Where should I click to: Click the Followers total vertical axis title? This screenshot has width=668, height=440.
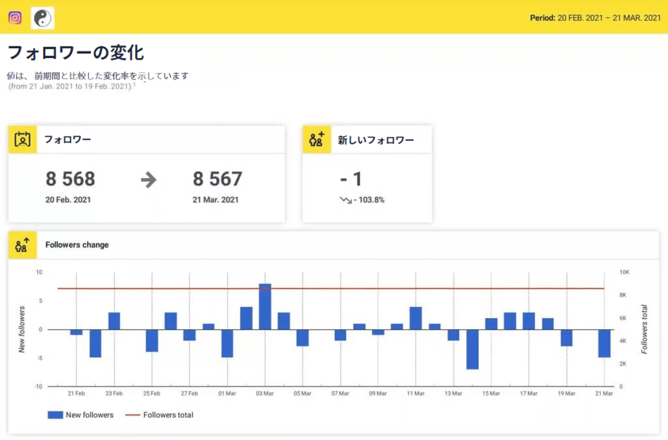[644, 329]
